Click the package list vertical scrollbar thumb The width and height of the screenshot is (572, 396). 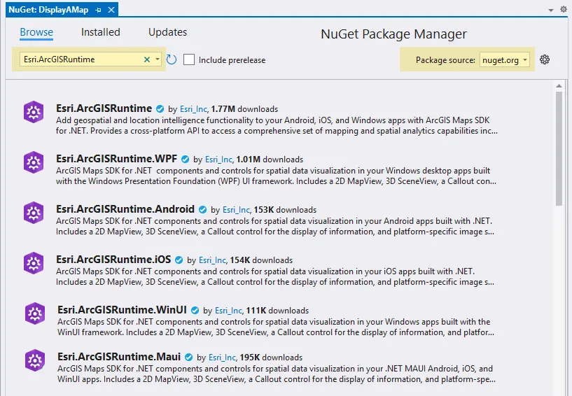click(559, 148)
